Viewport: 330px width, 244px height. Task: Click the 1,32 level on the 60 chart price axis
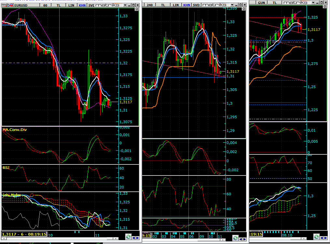(x=123, y=63)
